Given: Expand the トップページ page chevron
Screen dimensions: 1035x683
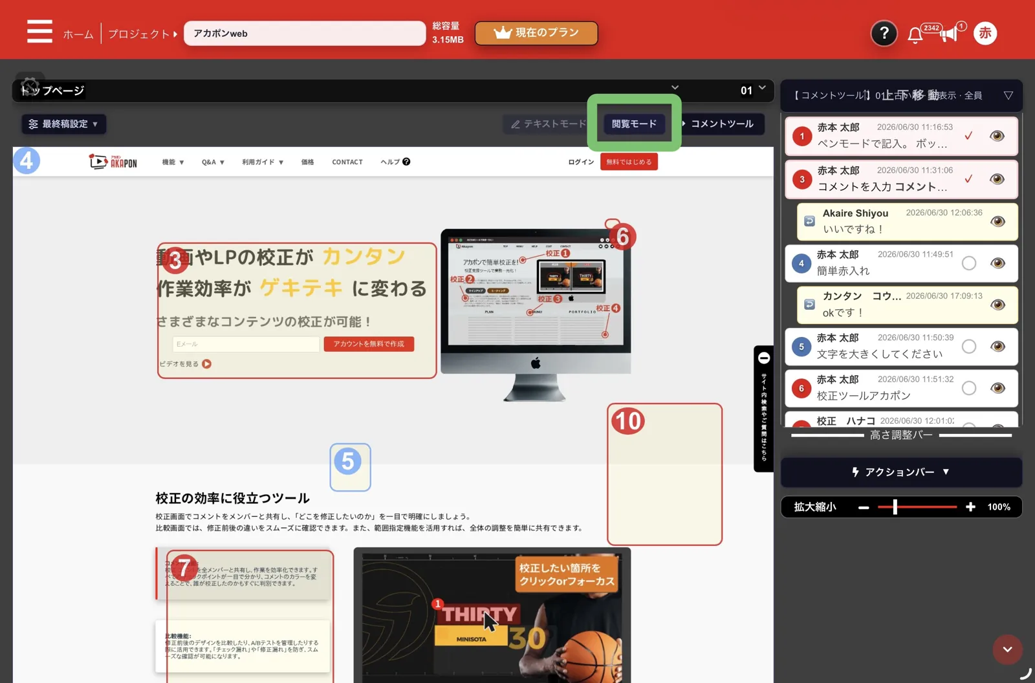Looking at the screenshot, I should coord(675,88).
